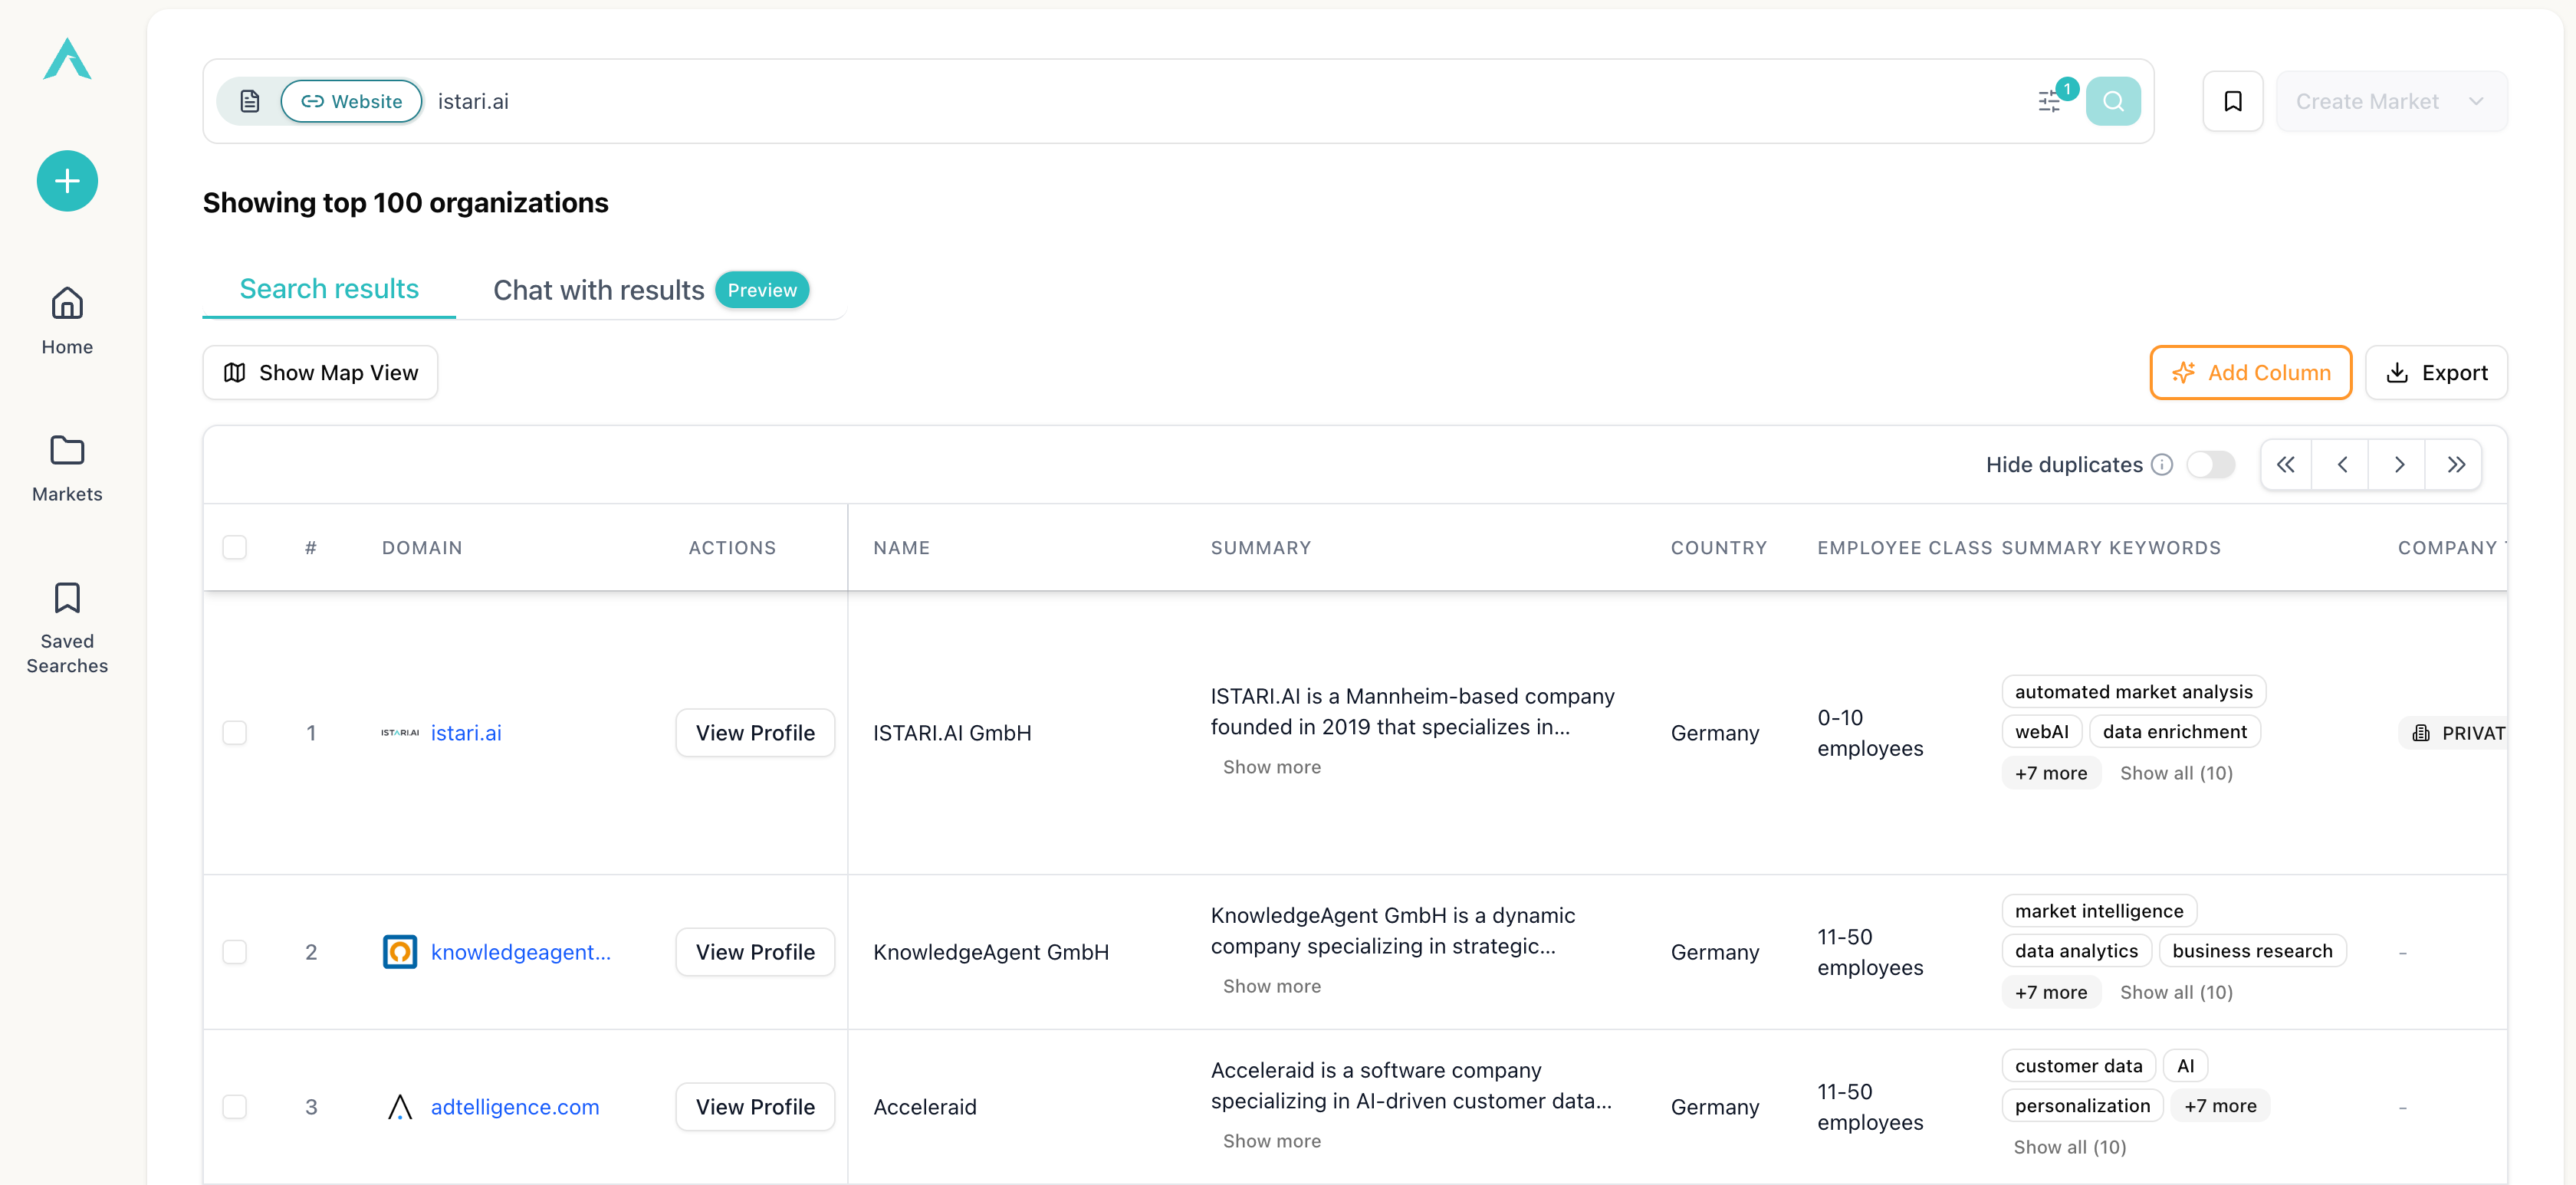The height and width of the screenshot is (1185, 2576).
Task: Click the SUMMARY KEYWORDS column header
Action: tap(2111, 548)
